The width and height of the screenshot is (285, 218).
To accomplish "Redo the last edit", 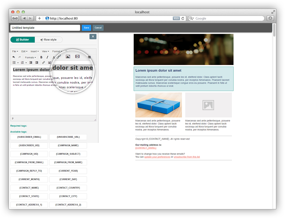I will point(20,57).
